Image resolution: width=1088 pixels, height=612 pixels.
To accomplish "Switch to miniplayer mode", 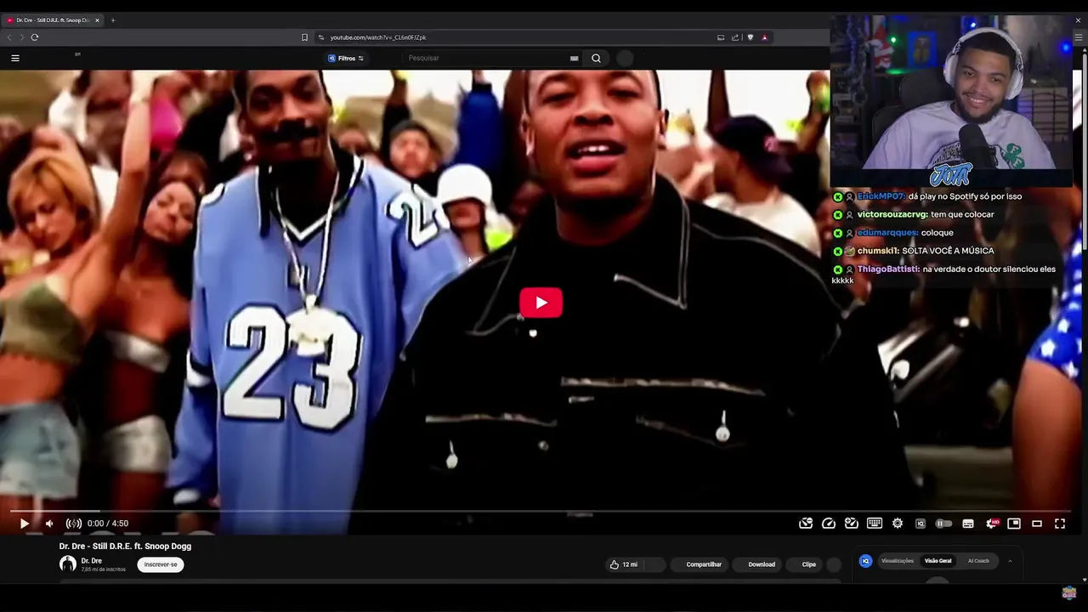I will (1014, 524).
